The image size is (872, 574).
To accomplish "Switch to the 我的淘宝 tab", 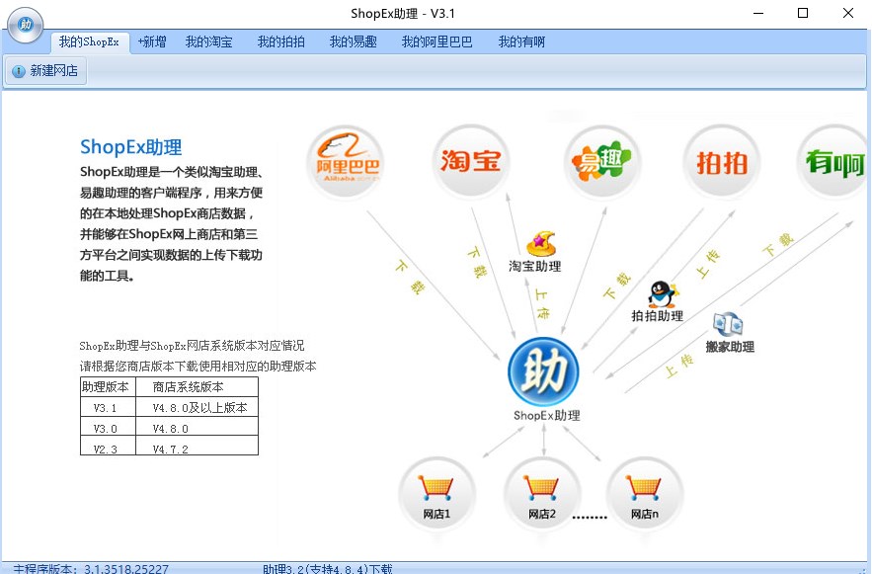I will tap(207, 41).
